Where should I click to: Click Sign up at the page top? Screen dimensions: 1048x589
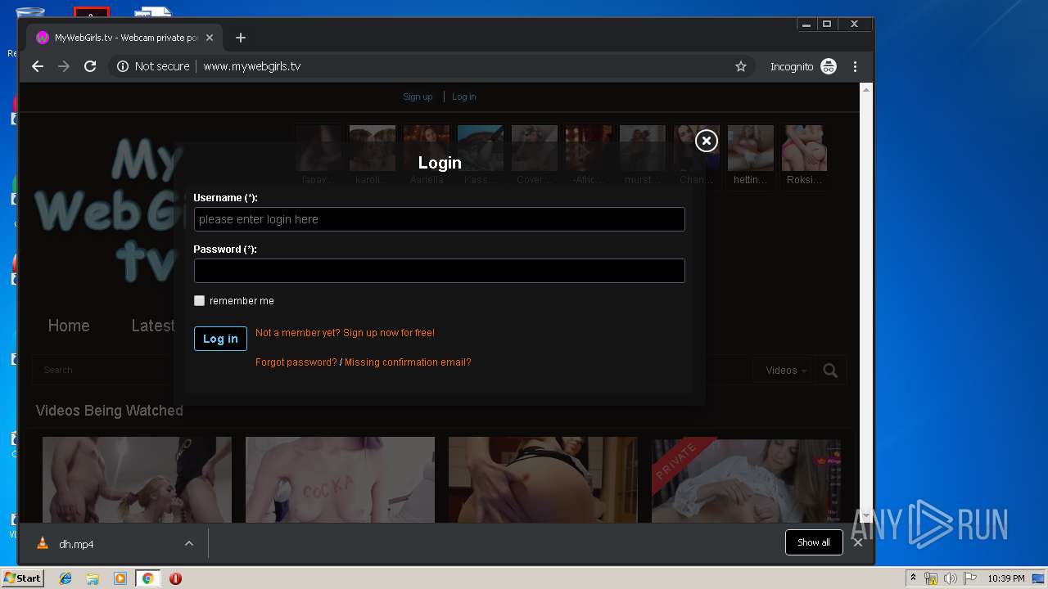click(418, 97)
